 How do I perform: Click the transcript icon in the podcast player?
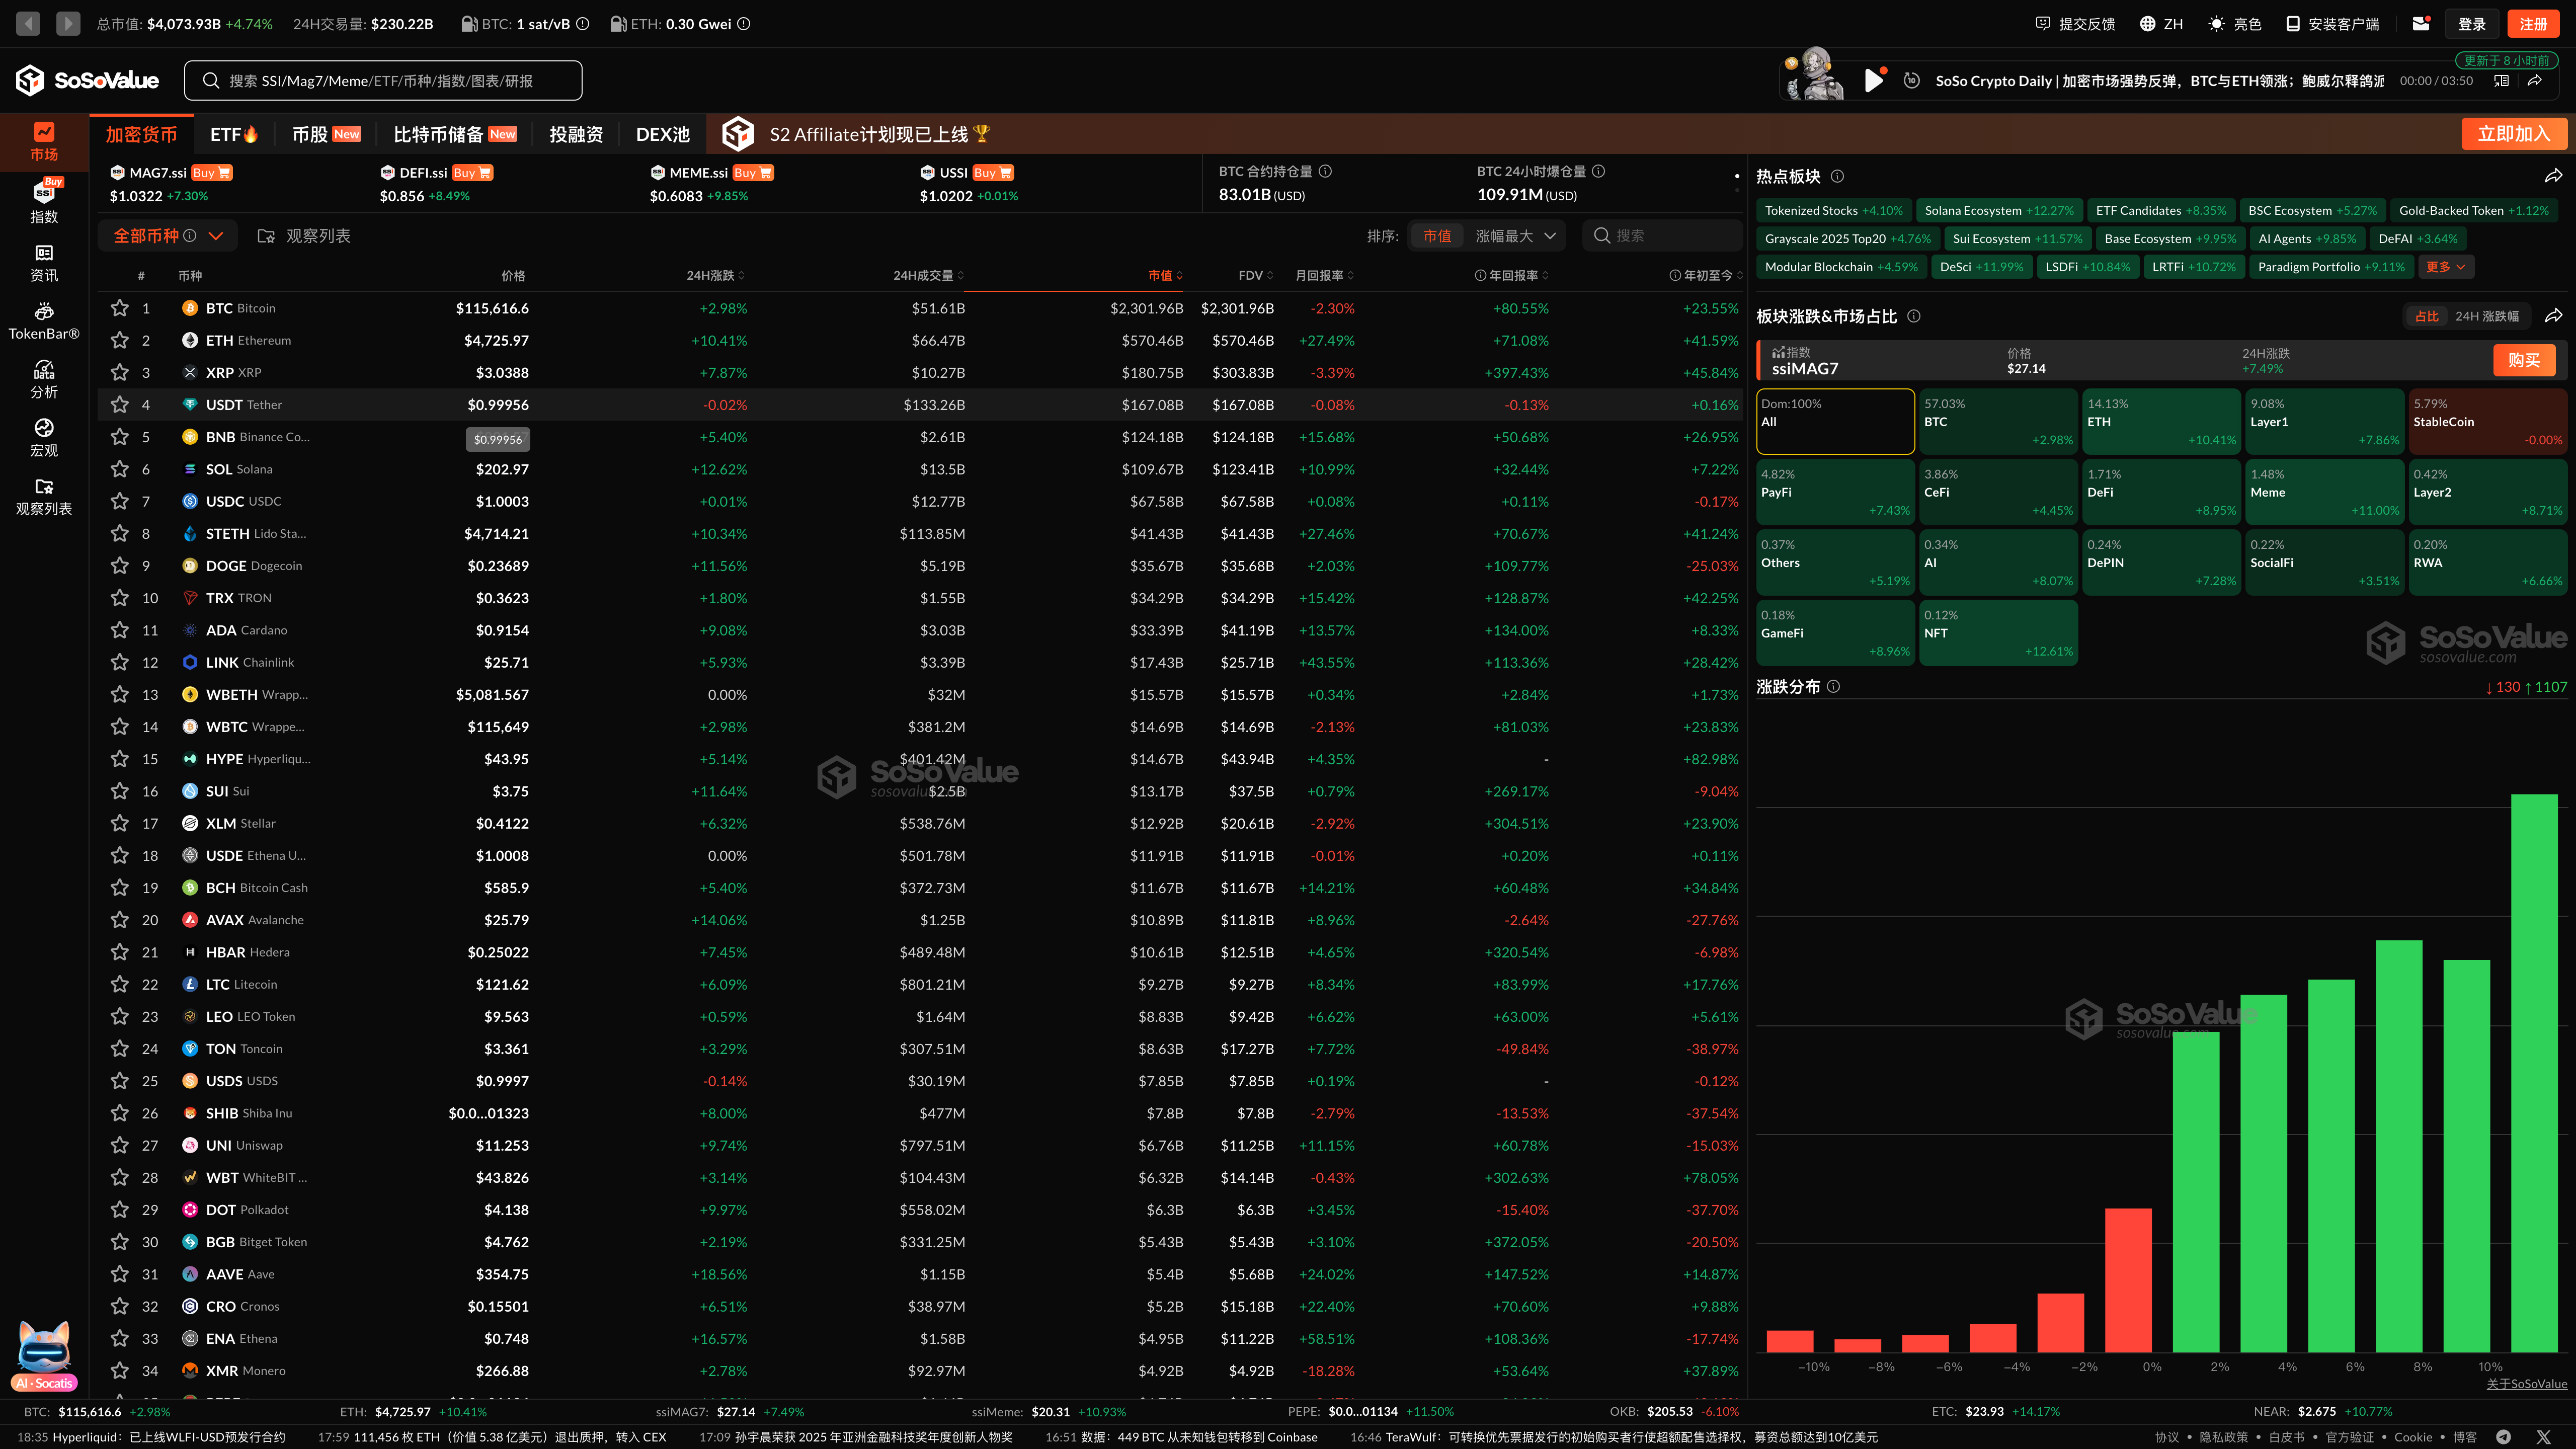tap(2501, 81)
